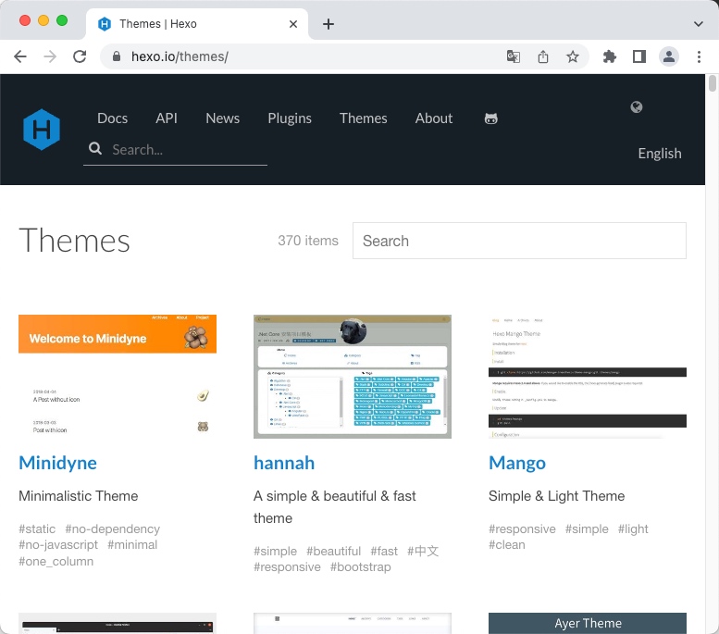Image resolution: width=719 pixels, height=634 pixels.
Task: Go to the Plugins menu item
Action: (290, 118)
